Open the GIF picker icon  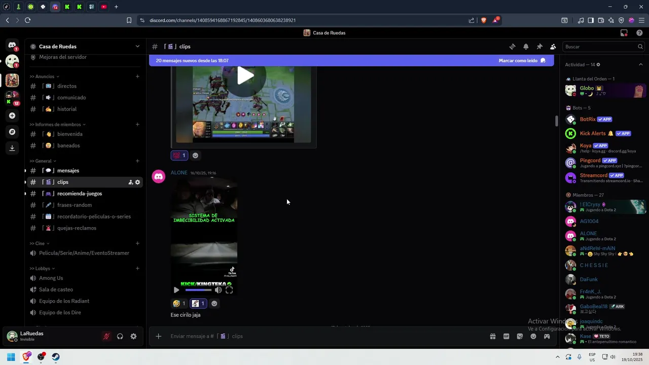coord(506,336)
